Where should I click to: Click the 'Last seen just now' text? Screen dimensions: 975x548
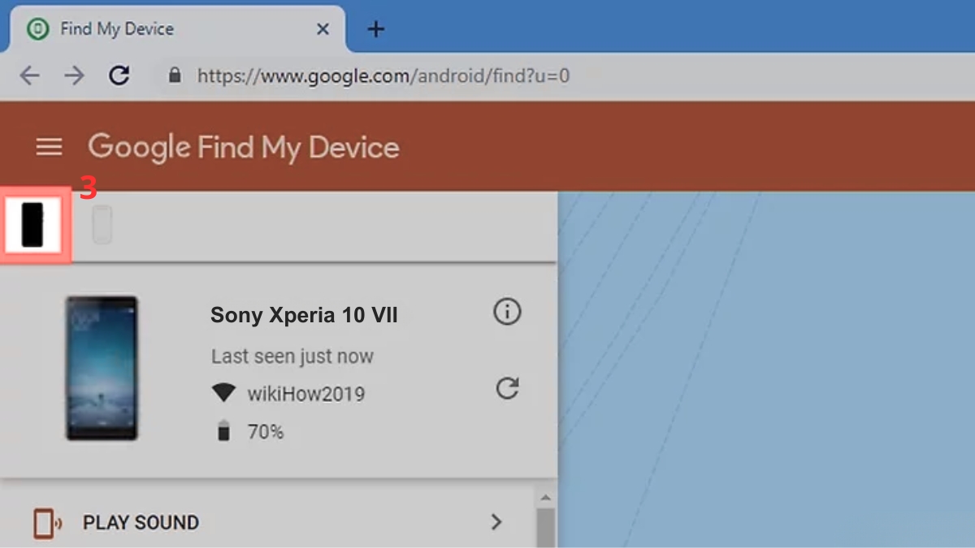click(292, 356)
